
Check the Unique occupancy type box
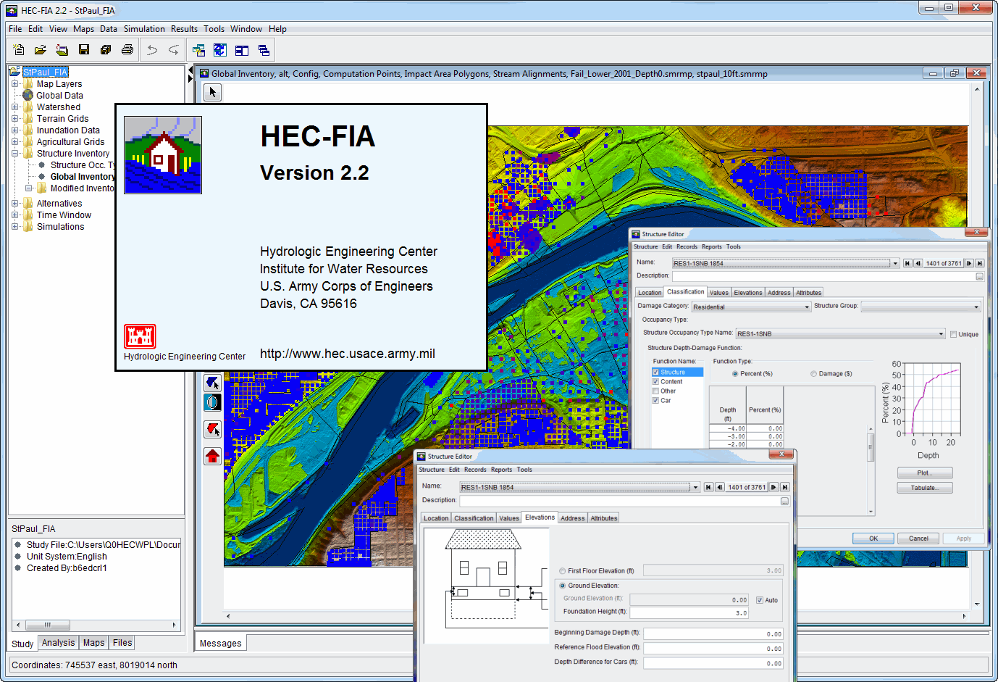pos(953,334)
